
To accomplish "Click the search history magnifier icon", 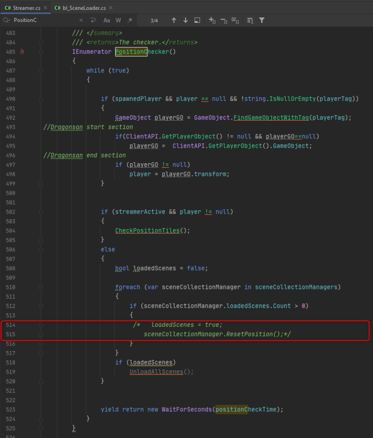I will tap(6, 21).
